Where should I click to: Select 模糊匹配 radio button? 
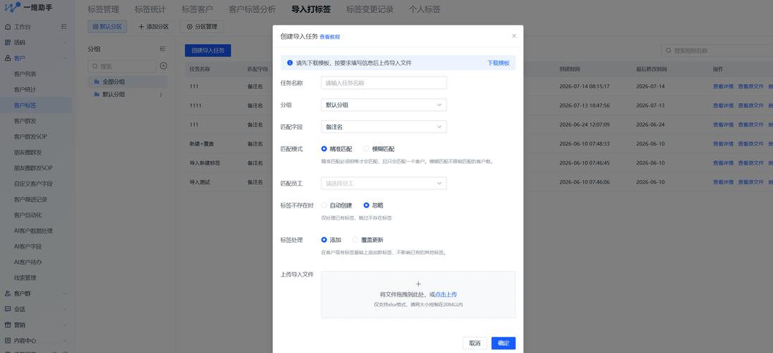point(366,148)
